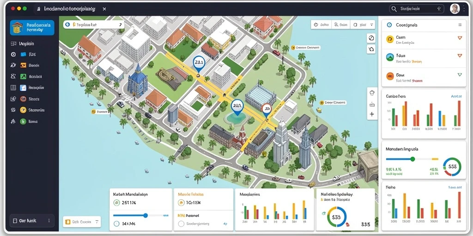Click the blue map pin near the pond

237,107
